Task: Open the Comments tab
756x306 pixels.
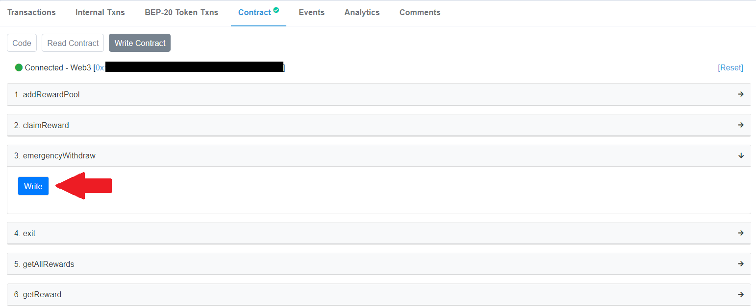Action: tap(420, 13)
